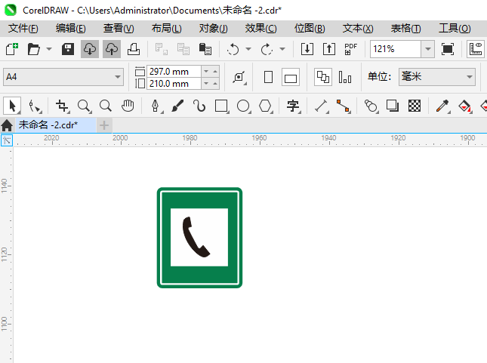The image size is (487, 363).
Task: Open the 查看(V) menu
Action: [119, 28]
